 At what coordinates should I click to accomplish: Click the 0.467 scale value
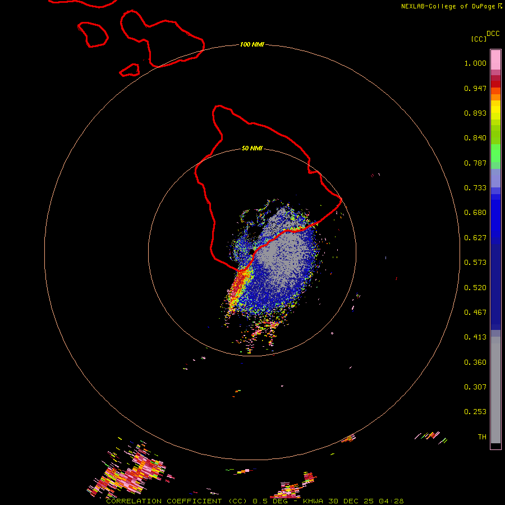pos(475,313)
